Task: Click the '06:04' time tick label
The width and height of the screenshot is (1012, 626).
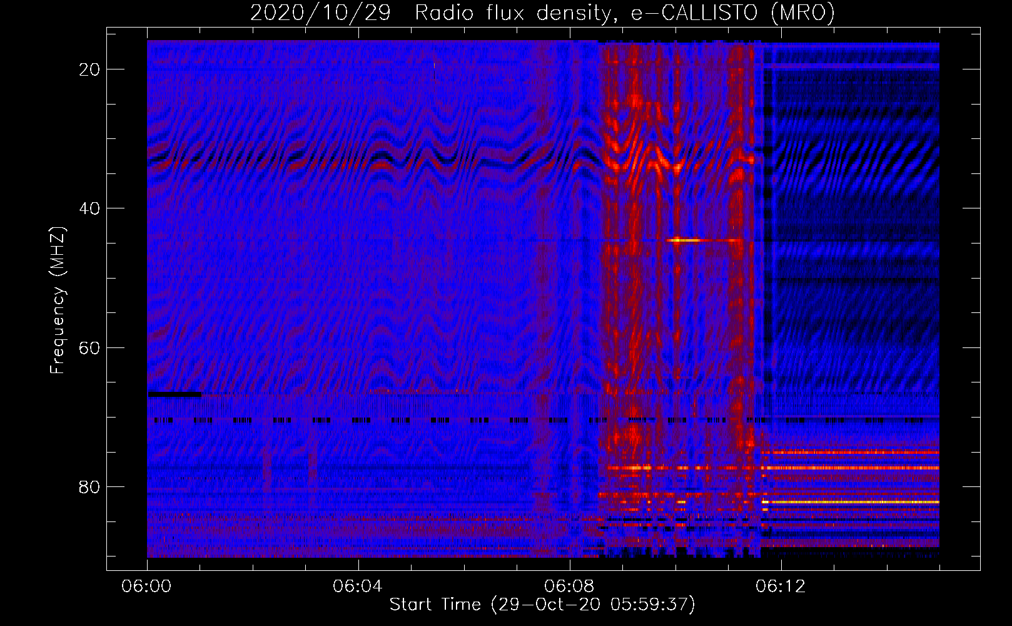Action: (x=358, y=586)
